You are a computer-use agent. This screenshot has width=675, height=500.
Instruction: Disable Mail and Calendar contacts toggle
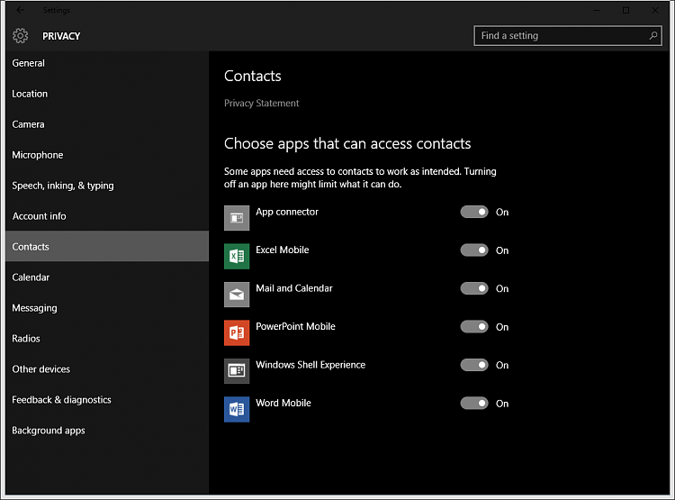point(474,288)
